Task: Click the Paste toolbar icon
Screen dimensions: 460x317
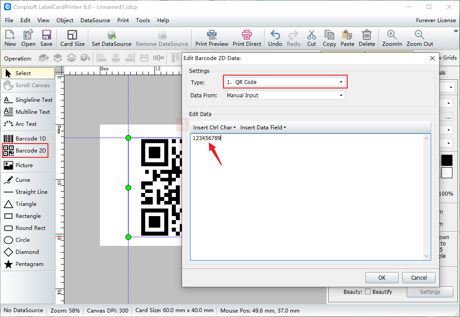Action: pyautogui.click(x=347, y=38)
